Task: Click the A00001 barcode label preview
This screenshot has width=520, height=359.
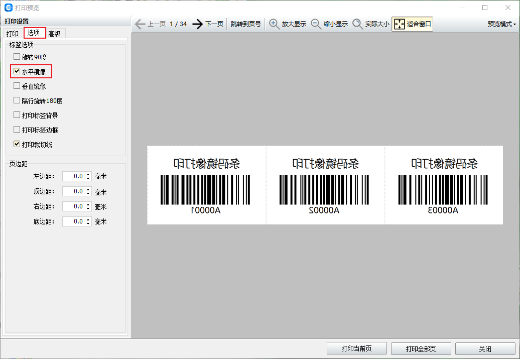Action: pyautogui.click(x=206, y=185)
